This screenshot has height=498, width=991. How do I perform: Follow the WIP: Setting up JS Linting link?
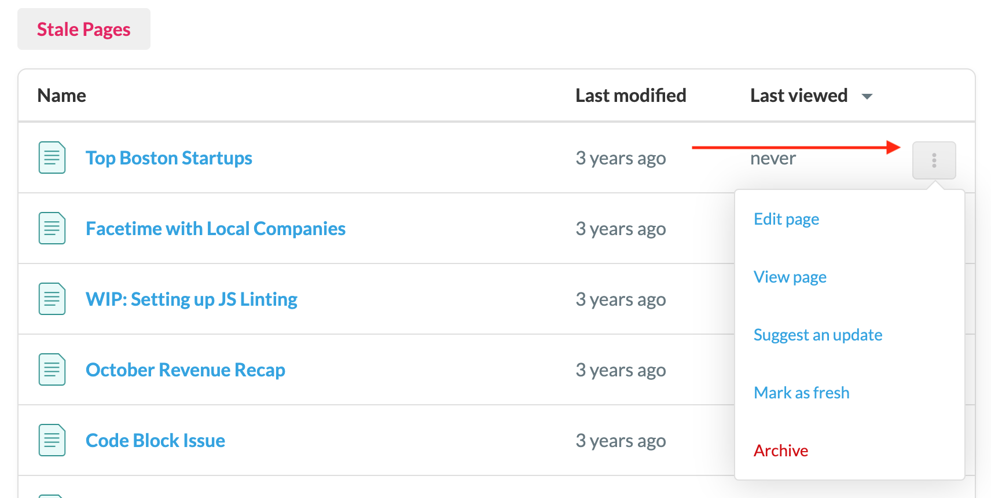(x=192, y=299)
